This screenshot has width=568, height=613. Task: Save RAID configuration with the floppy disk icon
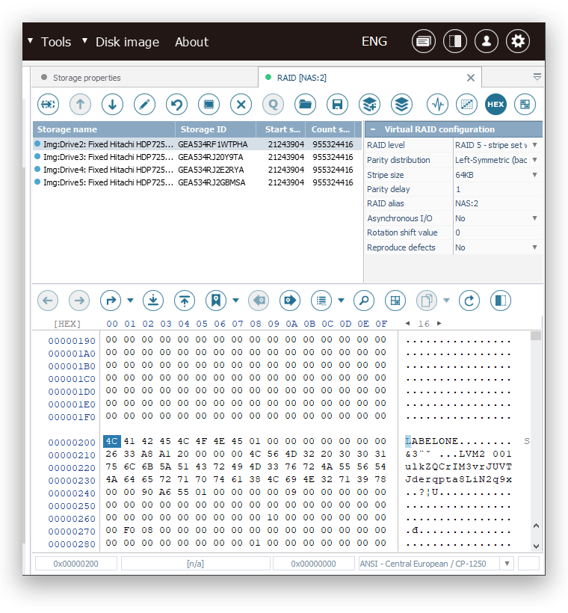pos(337,105)
